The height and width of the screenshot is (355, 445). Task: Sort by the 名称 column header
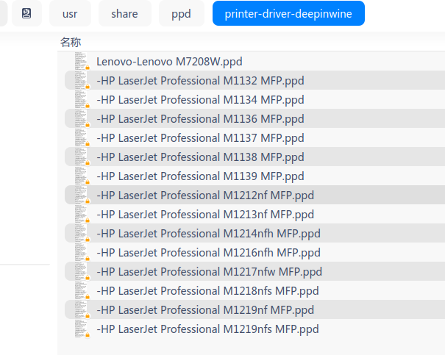[71, 42]
